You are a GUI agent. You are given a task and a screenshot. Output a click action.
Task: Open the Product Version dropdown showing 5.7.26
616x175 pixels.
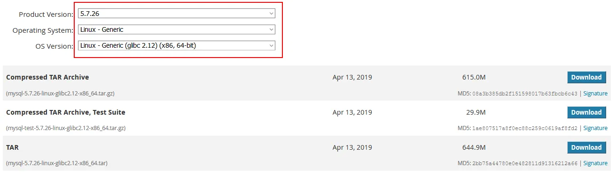click(177, 14)
